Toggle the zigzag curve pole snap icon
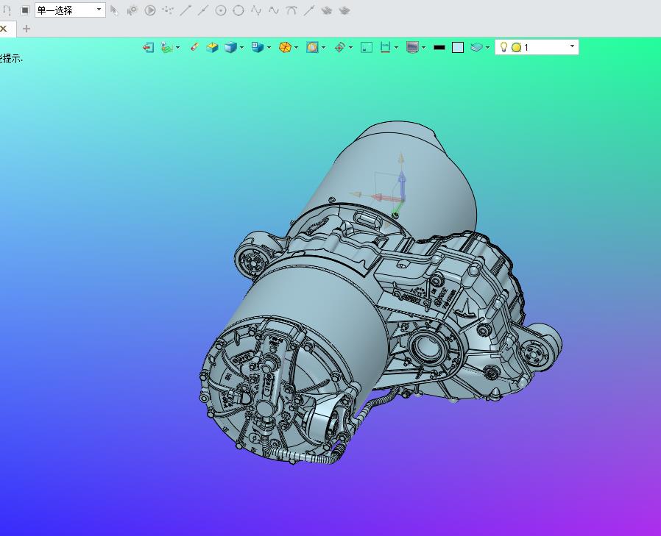661x536 pixels. pos(256,10)
